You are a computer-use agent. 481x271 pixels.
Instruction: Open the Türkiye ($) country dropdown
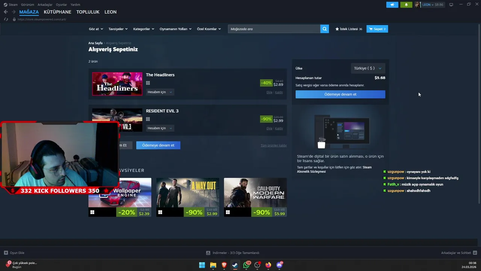click(x=368, y=68)
